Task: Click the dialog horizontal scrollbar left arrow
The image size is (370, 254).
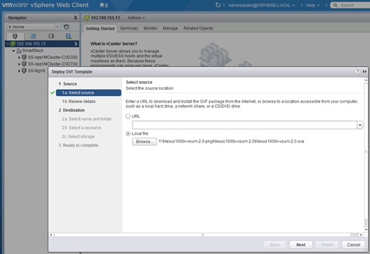Action: click(51, 234)
